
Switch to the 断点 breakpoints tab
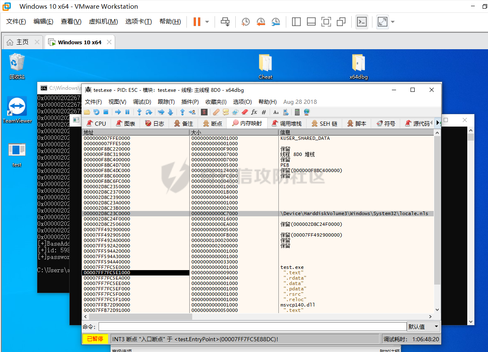point(213,123)
